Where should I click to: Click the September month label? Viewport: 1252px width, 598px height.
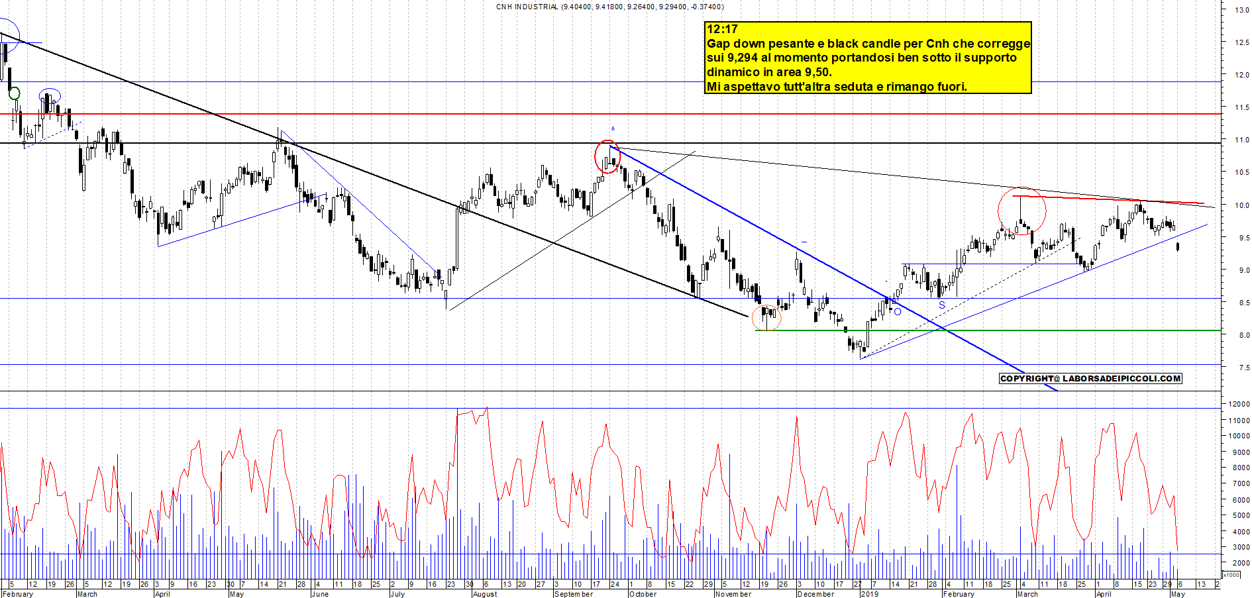[574, 594]
